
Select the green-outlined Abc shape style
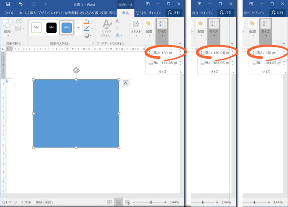(36, 27)
